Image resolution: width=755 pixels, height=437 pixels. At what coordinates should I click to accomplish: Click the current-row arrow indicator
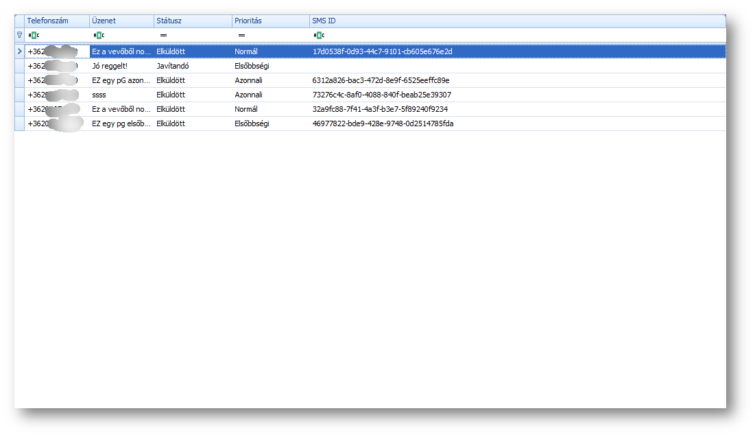click(19, 51)
